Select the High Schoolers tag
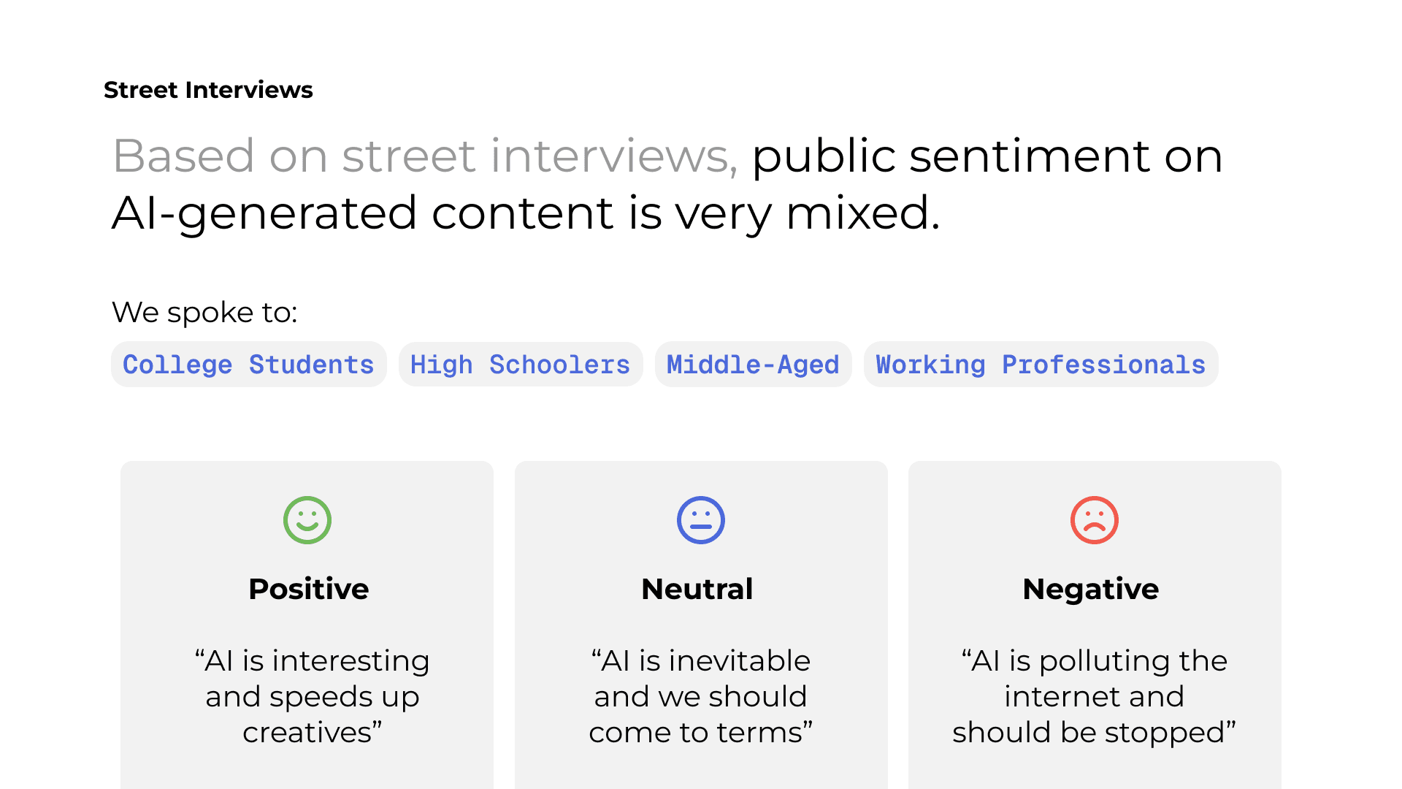The width and height of the screenshot is (1402, 789). pyautogui.click(x=520, y=365)
